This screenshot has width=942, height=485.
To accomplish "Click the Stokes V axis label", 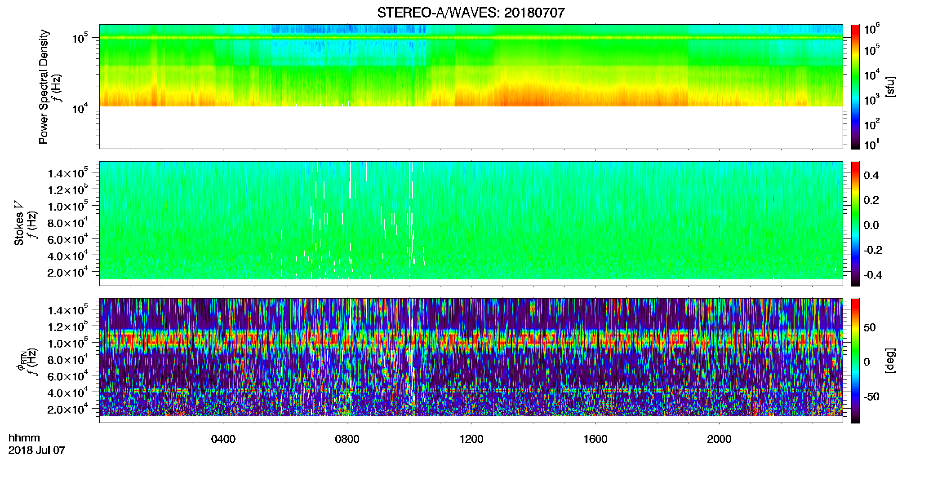I will point(19,223).
